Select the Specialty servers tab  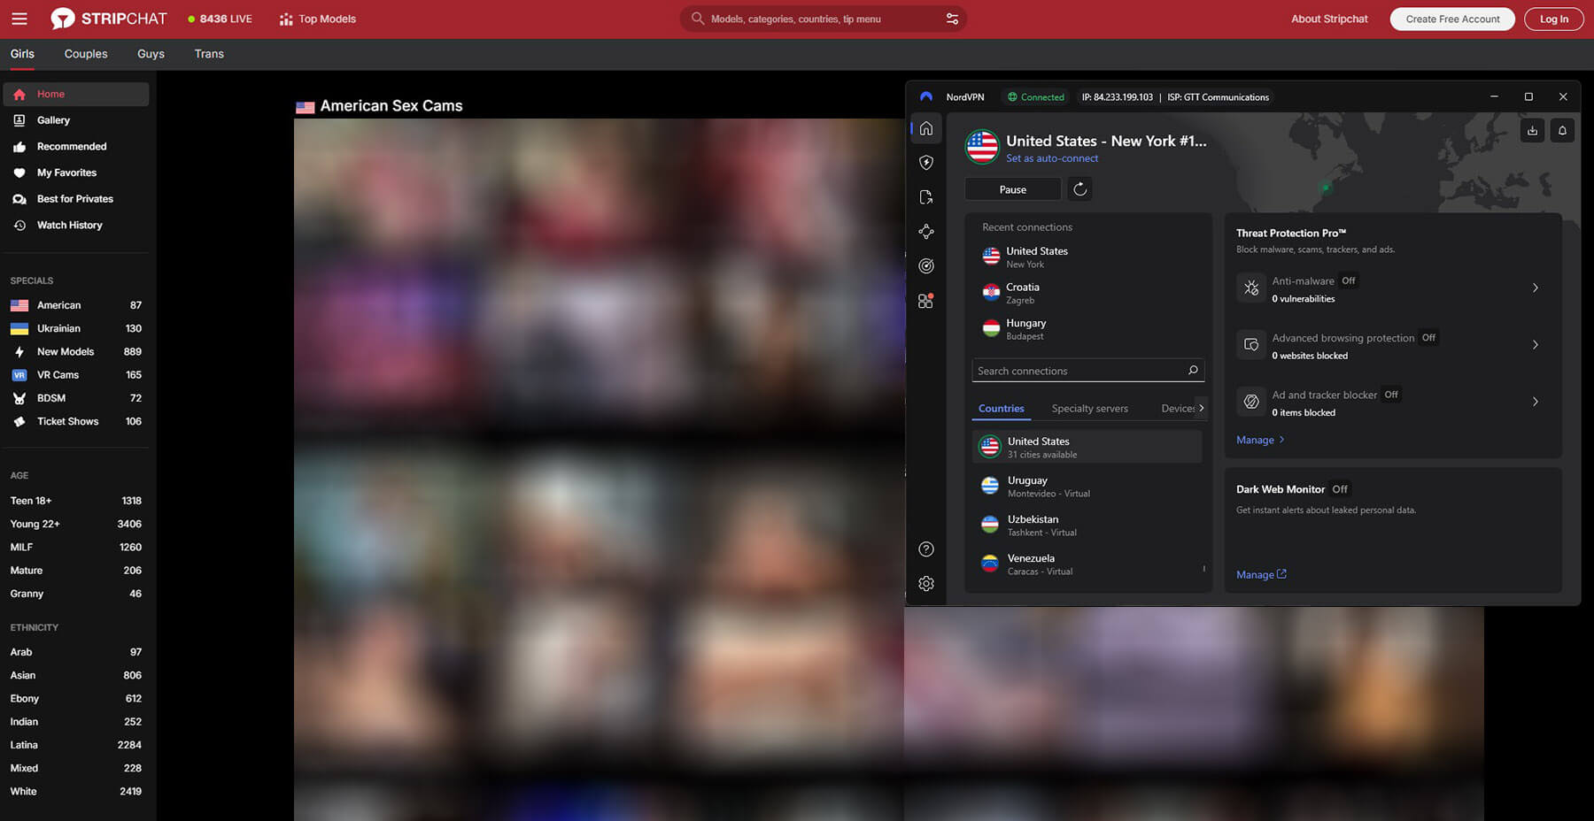pos(1089,408)
